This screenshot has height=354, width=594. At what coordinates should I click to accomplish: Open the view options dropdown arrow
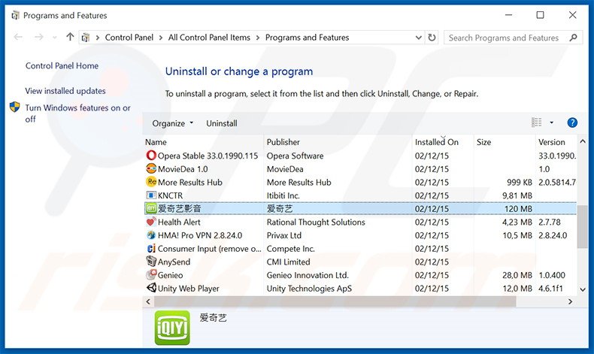552,123
